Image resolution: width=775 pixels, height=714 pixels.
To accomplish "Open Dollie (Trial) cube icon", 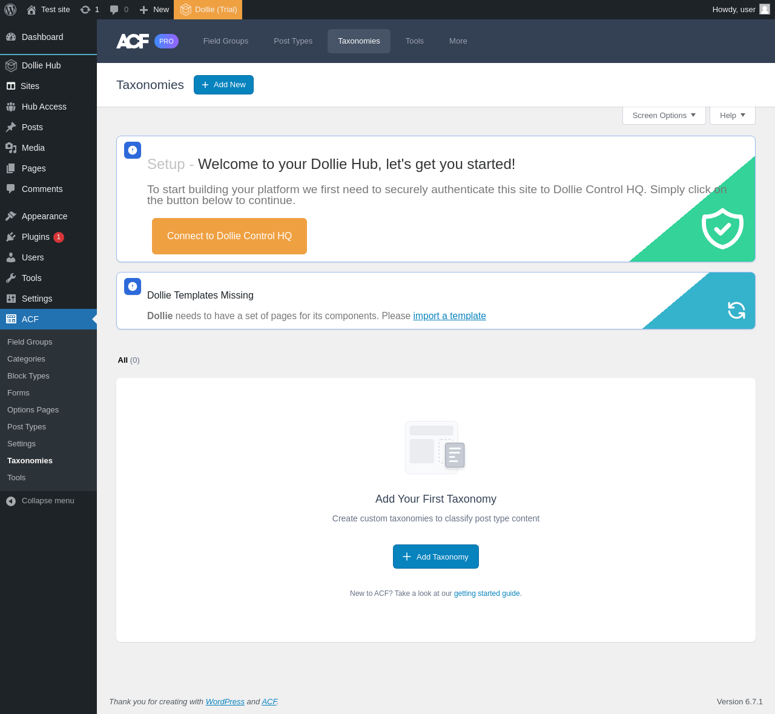I will tap(186, 10).
